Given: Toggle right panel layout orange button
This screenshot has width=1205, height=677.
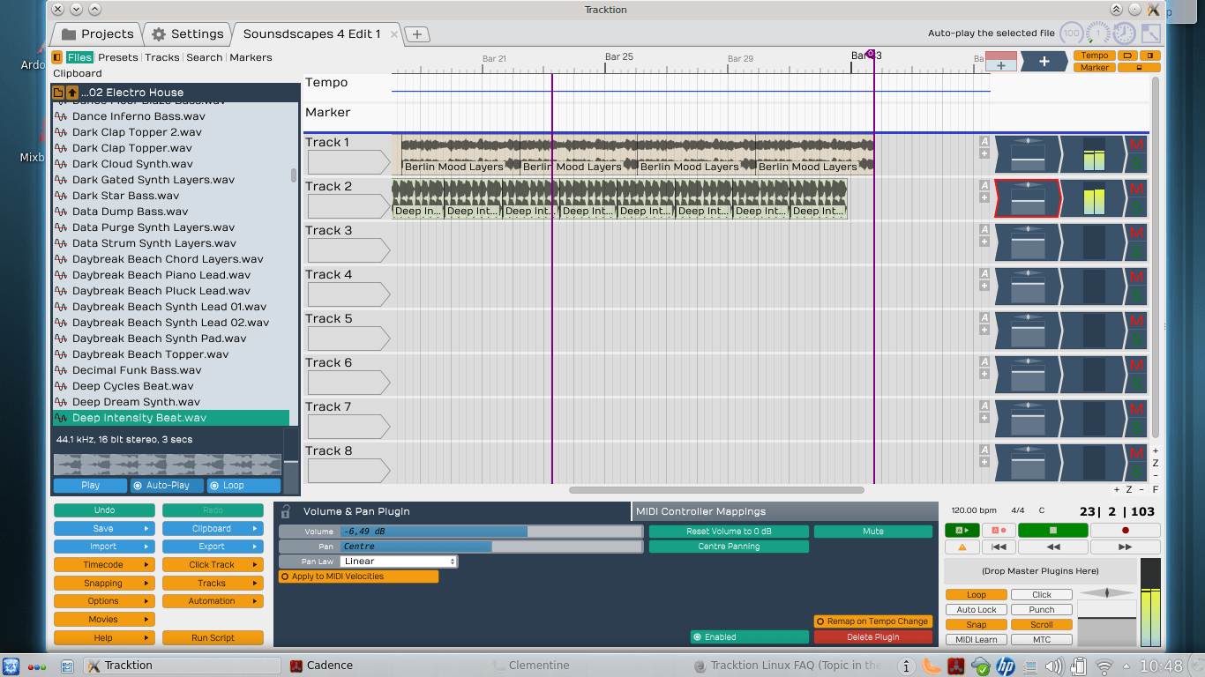Looking at the screenshot, I should pyautogui.click(x=1150, y=56).
